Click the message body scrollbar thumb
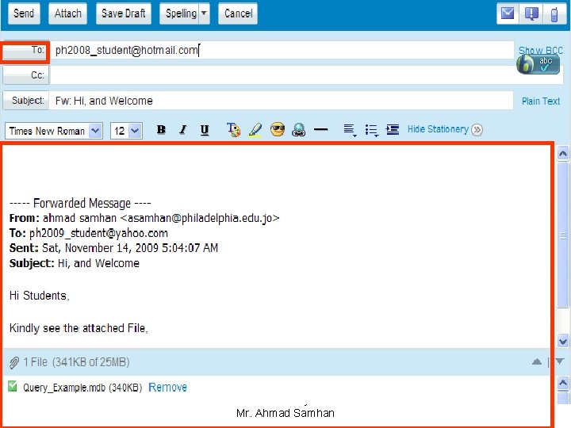Image resolution: width=571 pixels, height=428 pixels. (563, 235)
